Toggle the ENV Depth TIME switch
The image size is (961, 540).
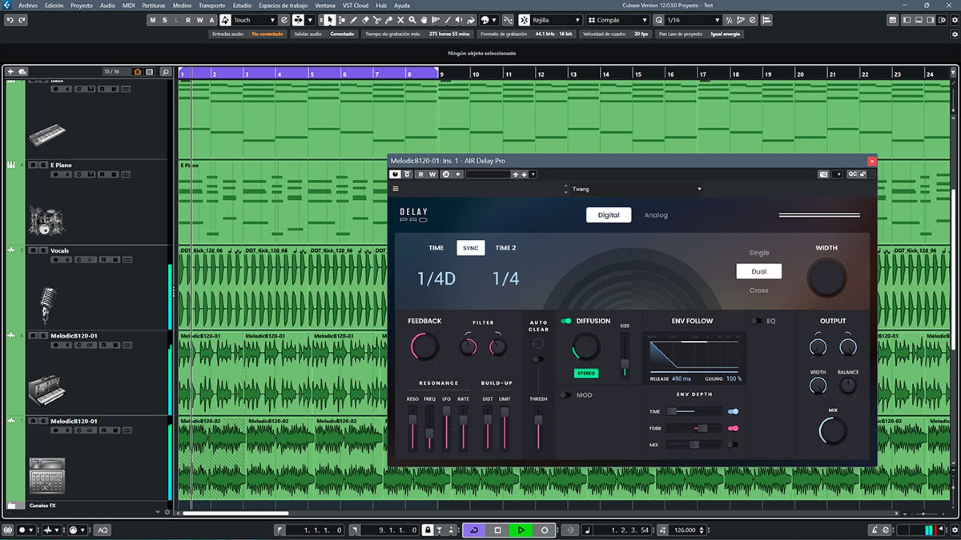[733, 412]
